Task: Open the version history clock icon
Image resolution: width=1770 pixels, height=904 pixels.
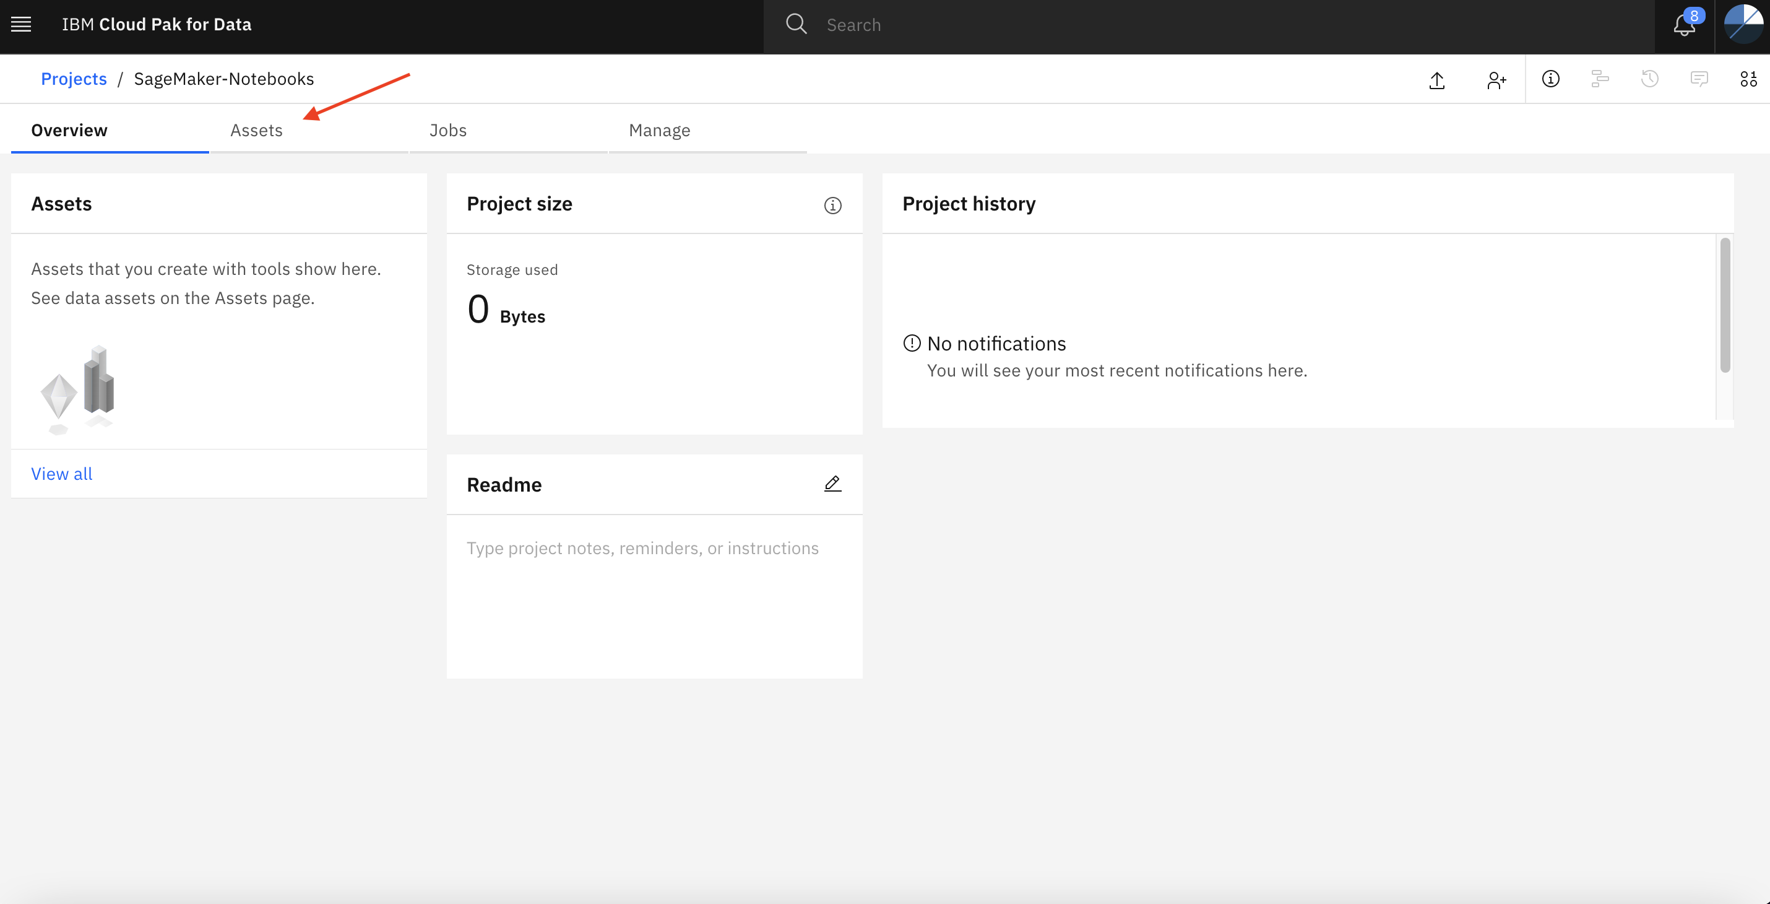Action: pos(1650,79)
